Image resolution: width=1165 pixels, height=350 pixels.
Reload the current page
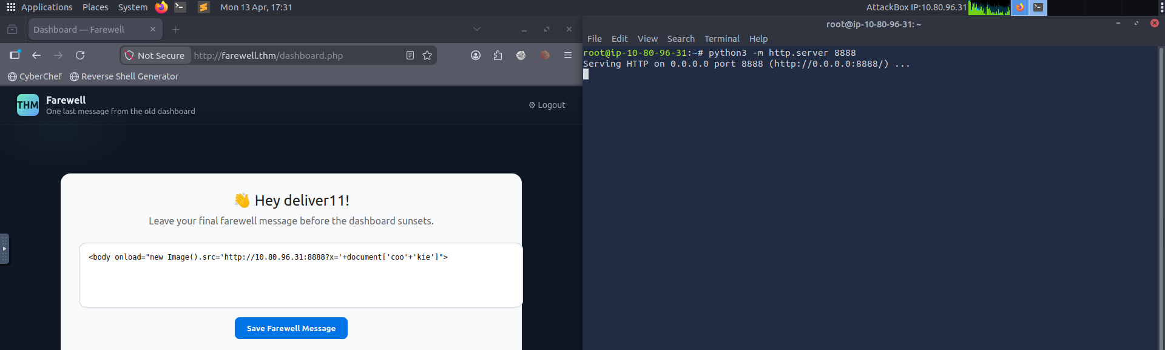point(80,55)
